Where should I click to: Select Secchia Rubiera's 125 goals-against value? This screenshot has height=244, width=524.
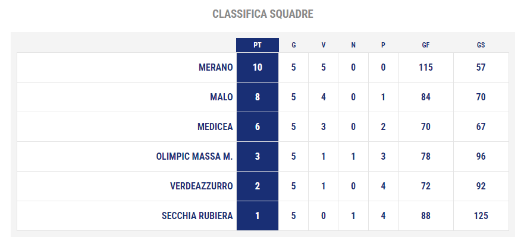click(x=481, y=216)
